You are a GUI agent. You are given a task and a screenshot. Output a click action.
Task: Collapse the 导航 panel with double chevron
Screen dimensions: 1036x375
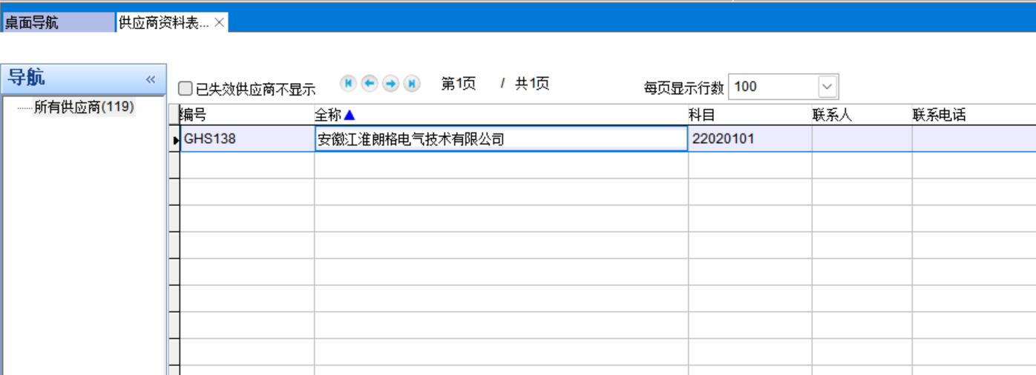tap(151, 79)
